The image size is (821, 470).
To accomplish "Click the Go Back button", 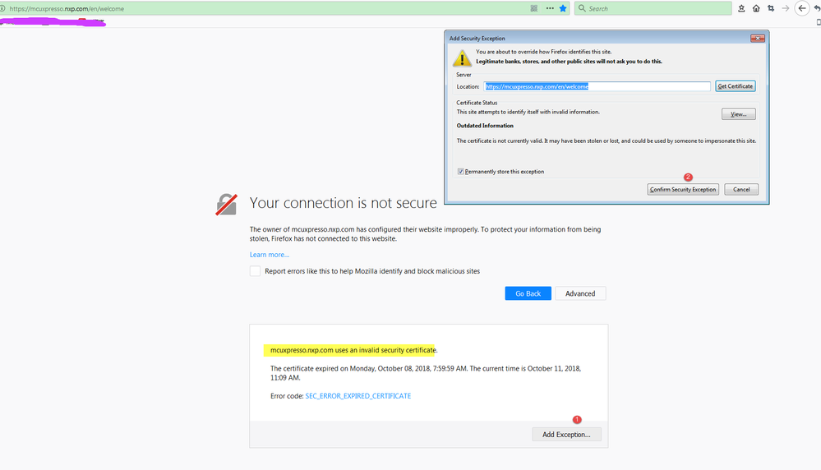I will (x=528, y=293).
